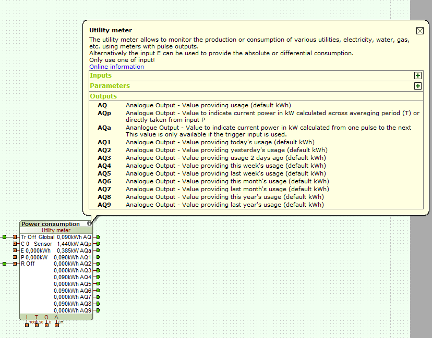The height and width of the screenshot is (338, 432).
Task: Click the AQ9 output connector
Action: [98, 310]
